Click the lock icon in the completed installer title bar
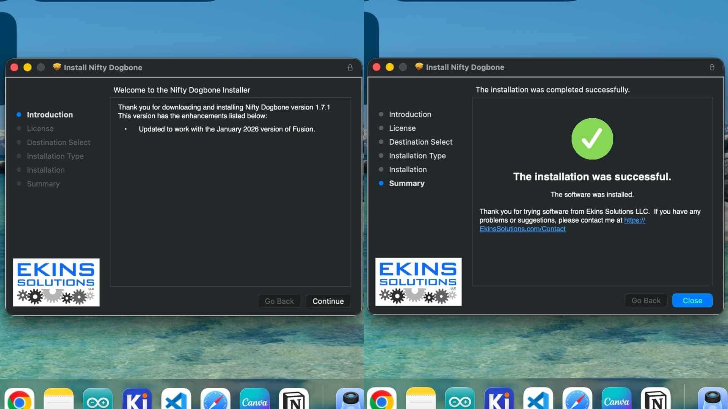This screenshot has width=728, height=409. click(x=712, y=67)
